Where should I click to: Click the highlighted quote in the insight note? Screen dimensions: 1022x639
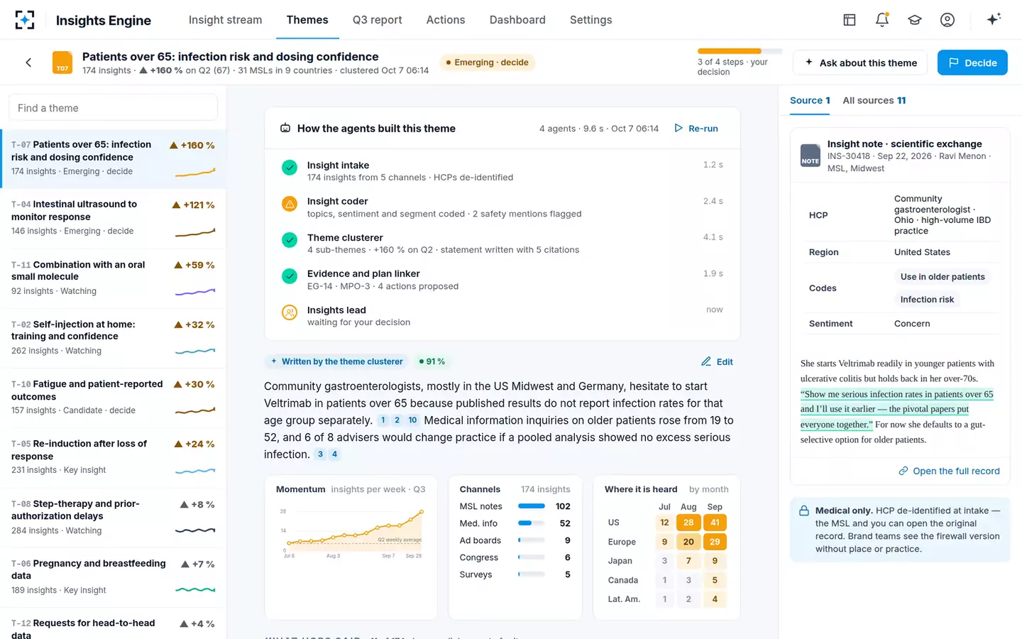(897, 409)
